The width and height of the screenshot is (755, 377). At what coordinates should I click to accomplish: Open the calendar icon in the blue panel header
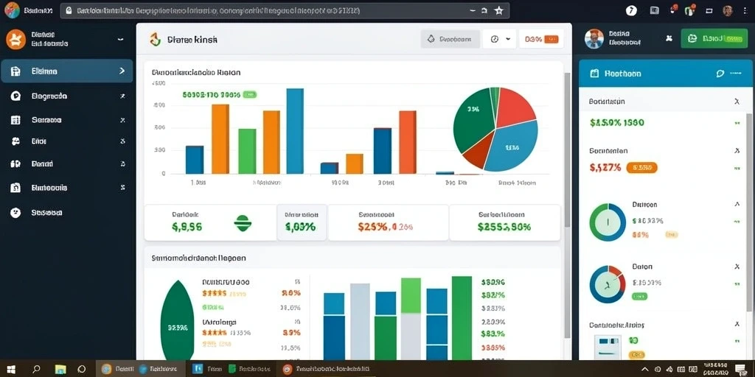click(594, 74)
